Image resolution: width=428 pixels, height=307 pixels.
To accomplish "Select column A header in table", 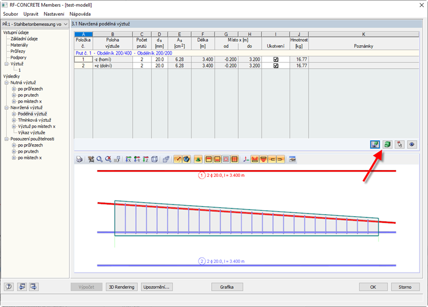I will (83, 34).
